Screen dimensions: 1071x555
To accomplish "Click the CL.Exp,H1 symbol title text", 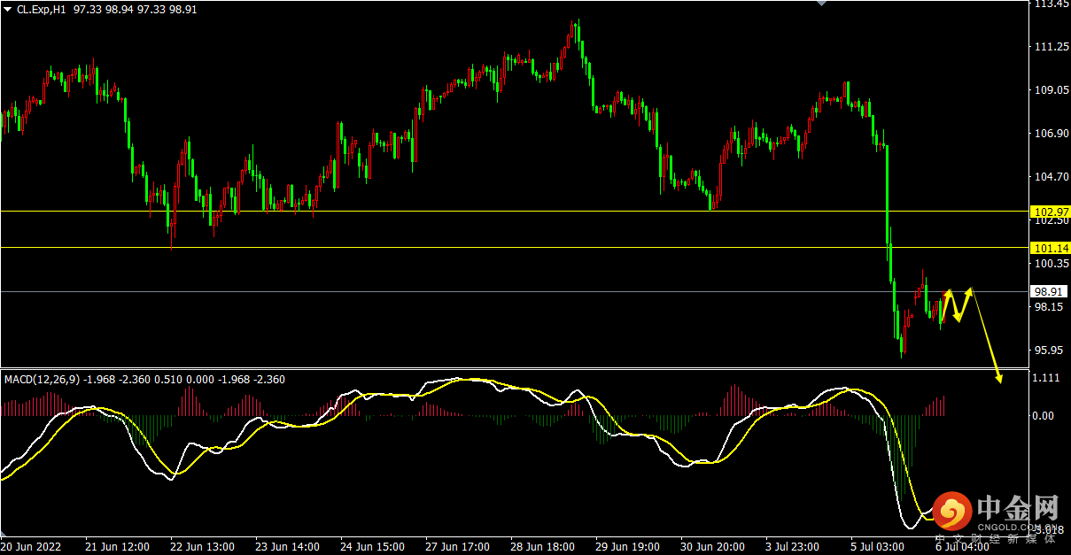I will (x=41, y=9).
